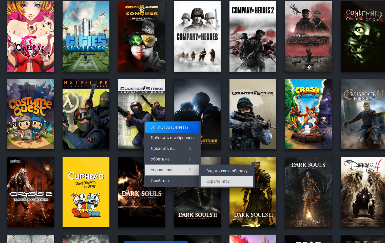Expand chevron beside Убрать из…
This screenshot has width=385, height=243.
(190, 159)
